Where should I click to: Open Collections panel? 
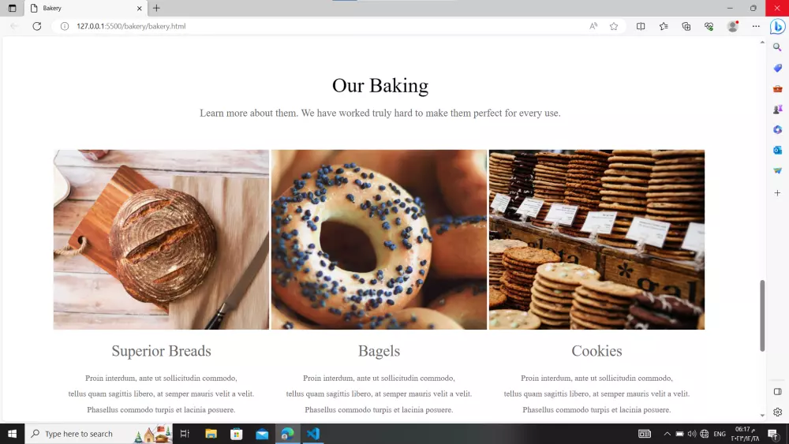click(686, 26)
